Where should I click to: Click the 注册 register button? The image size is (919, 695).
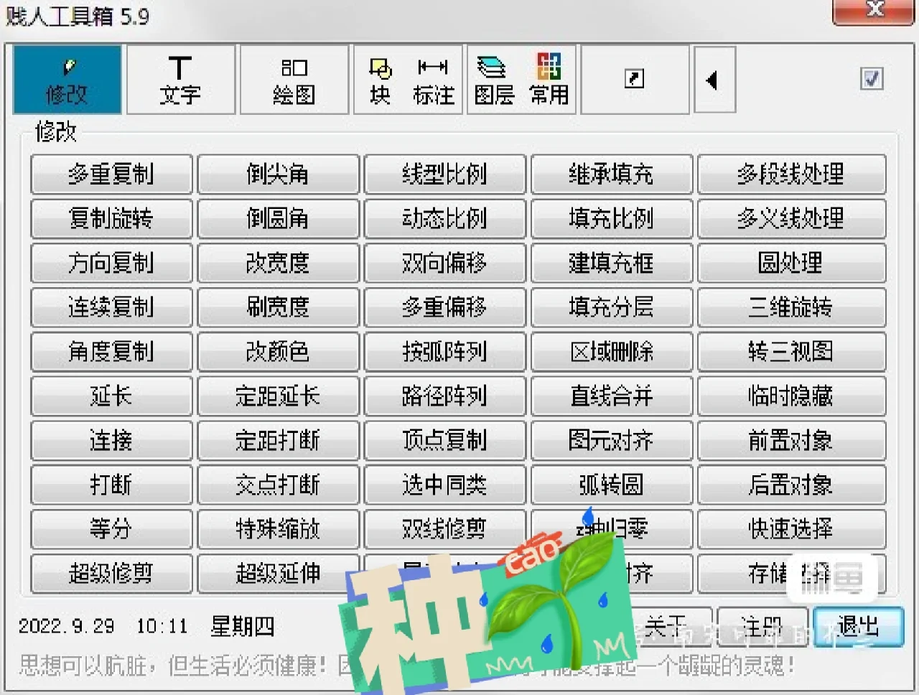click(763, 626)
